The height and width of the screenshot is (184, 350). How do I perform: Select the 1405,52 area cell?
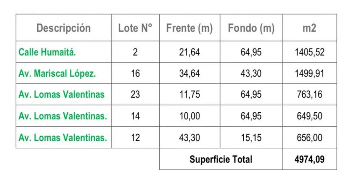coord(309,52)
